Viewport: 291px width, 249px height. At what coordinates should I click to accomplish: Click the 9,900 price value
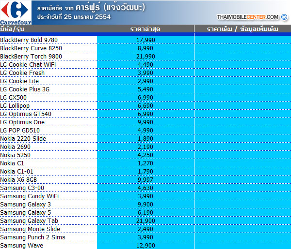point(145,205)
